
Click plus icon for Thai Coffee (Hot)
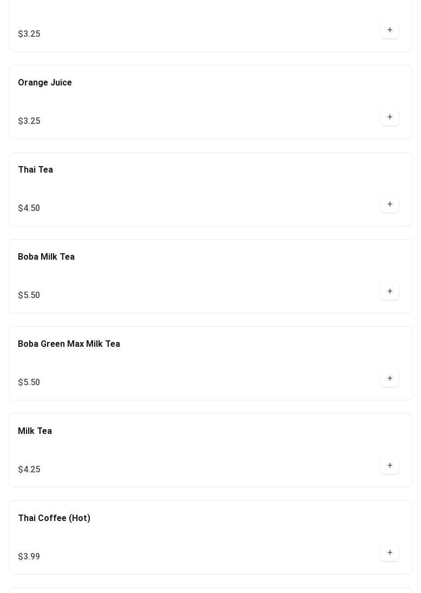click(390, 553)
